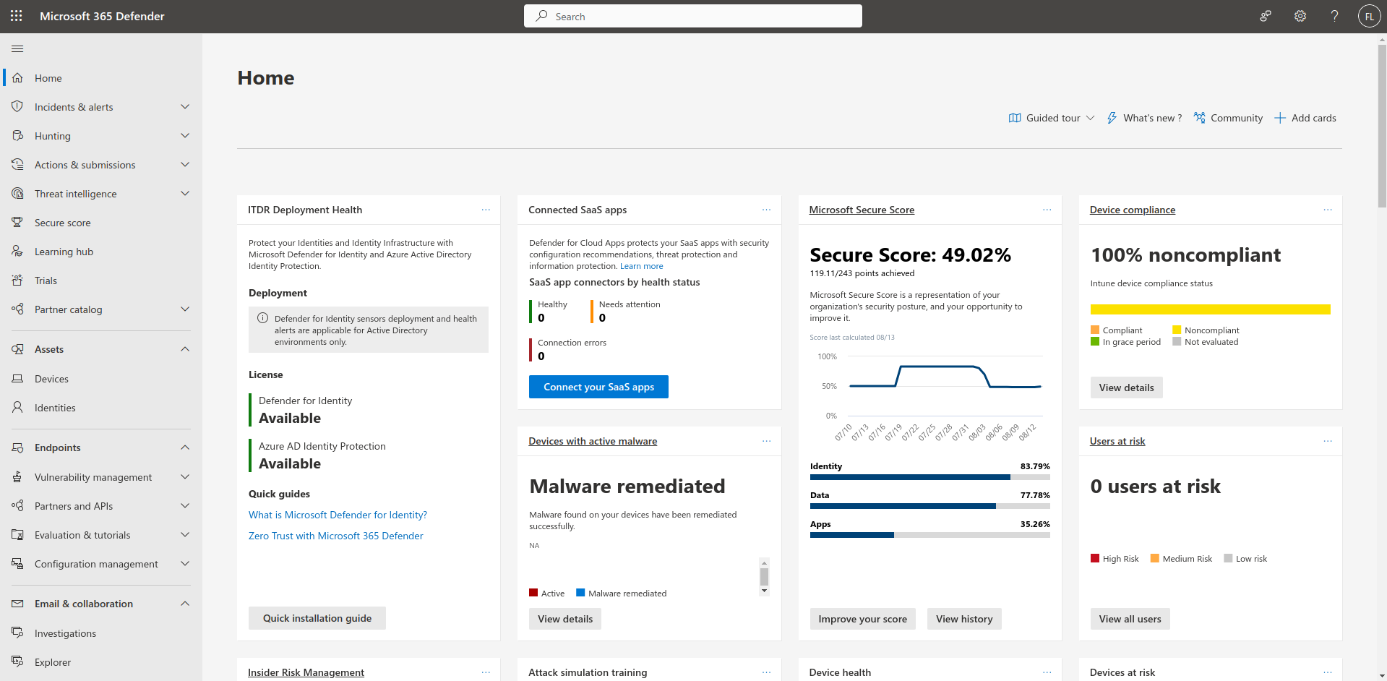Click the Add cards plus icon
This screenshot has height=681, width=1387.
1280,118
